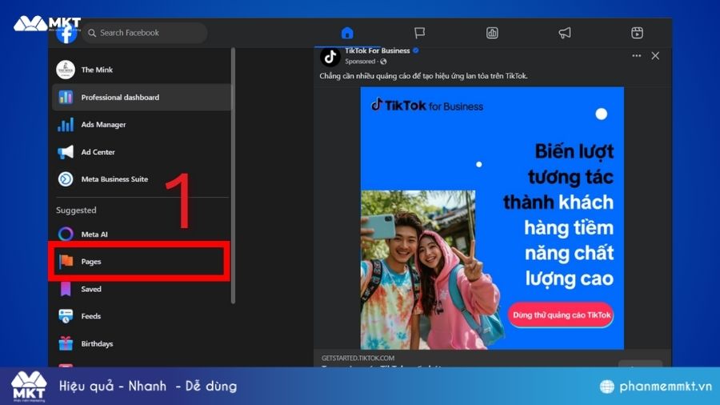The image size is (720, 405).
Task: Open the Insights chart tab icon
Action: (492, 33)
